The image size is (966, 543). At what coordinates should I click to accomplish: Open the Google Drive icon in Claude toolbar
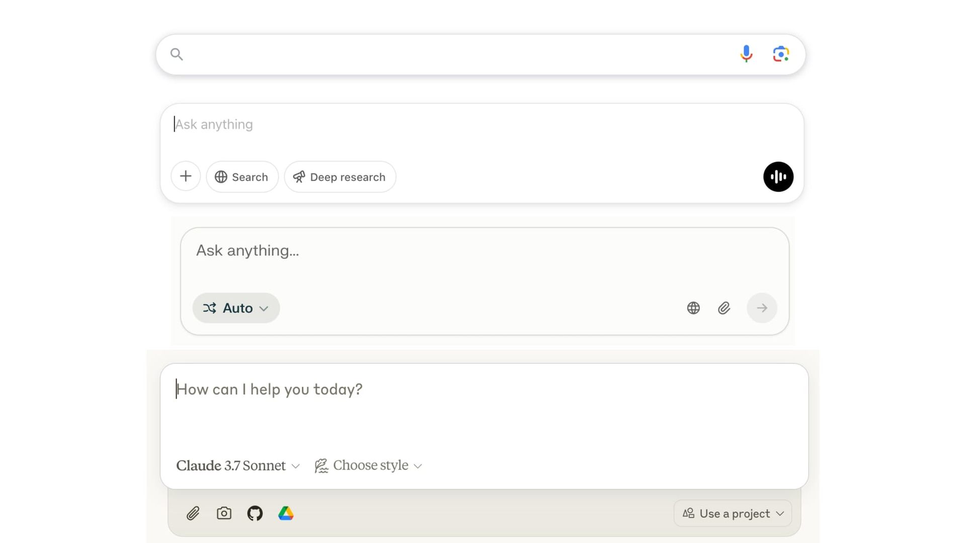coord(286,513)
